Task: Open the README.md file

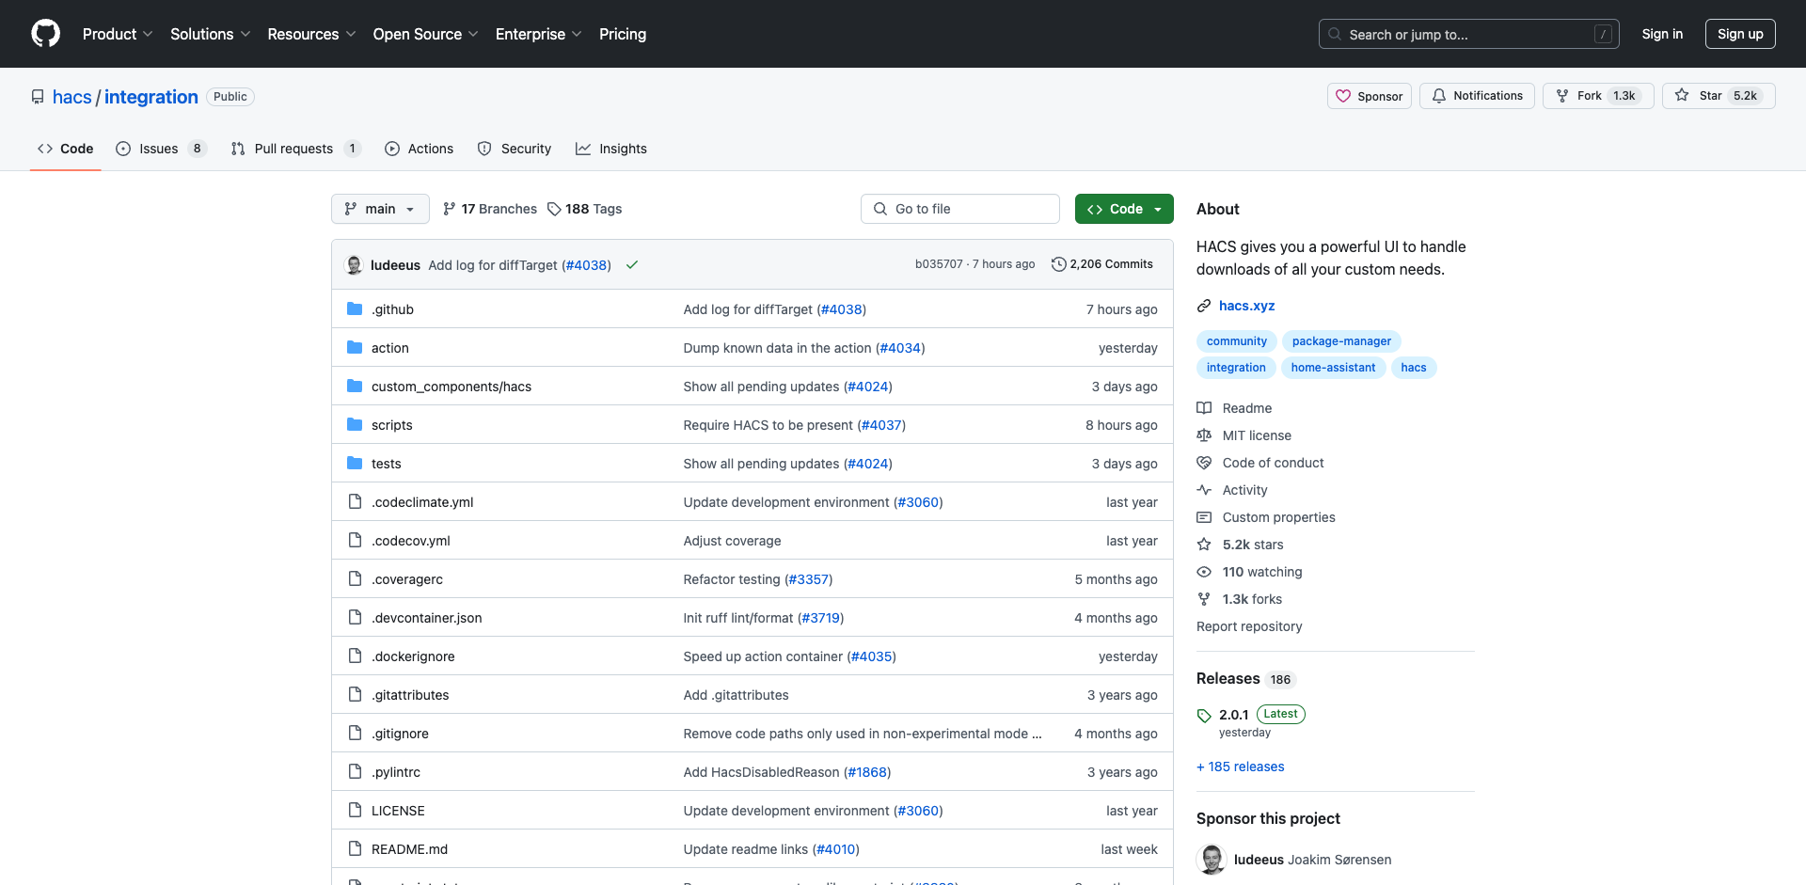Action: point(409,849)
